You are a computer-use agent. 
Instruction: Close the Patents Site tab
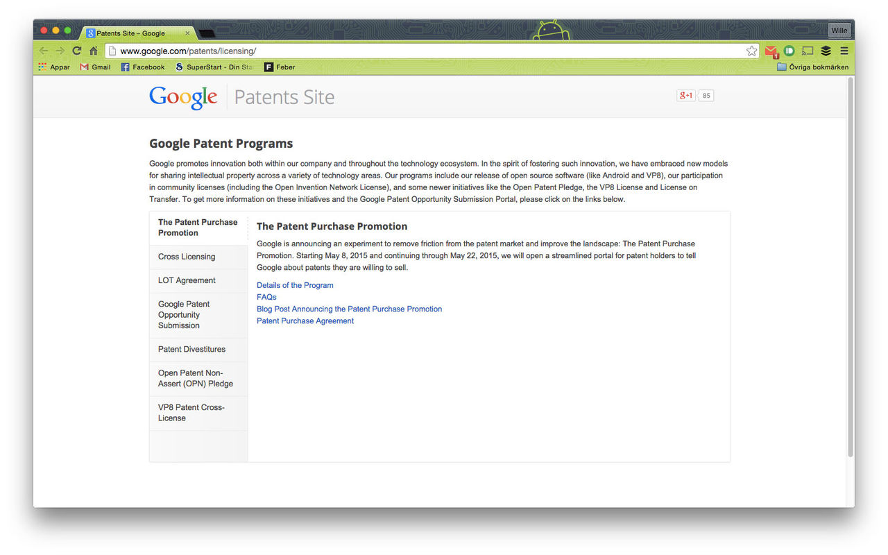tap(187, 33)
